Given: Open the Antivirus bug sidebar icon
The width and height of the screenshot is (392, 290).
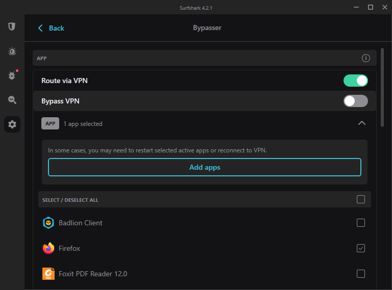Looking at the screenshot, I should click(x=12, y=75).
